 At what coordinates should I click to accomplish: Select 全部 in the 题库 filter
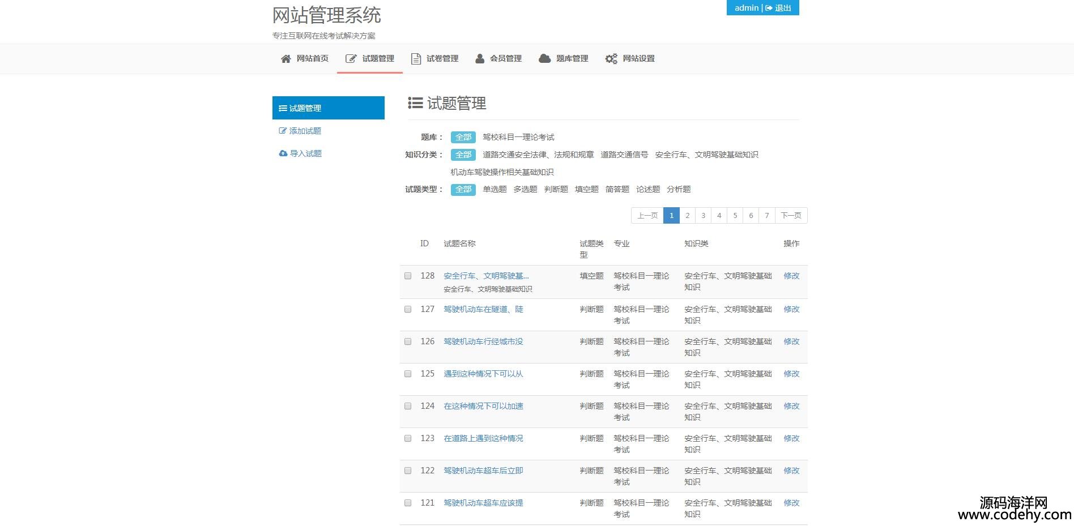click(463, 137)
